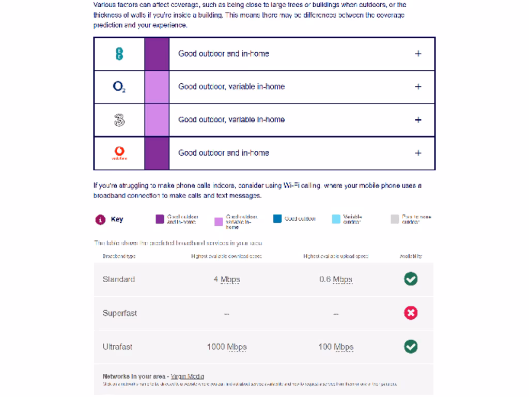Viewport: 529px width, 397px height.
Task: Expand the Three coverage row
Action: coord(418,120)
